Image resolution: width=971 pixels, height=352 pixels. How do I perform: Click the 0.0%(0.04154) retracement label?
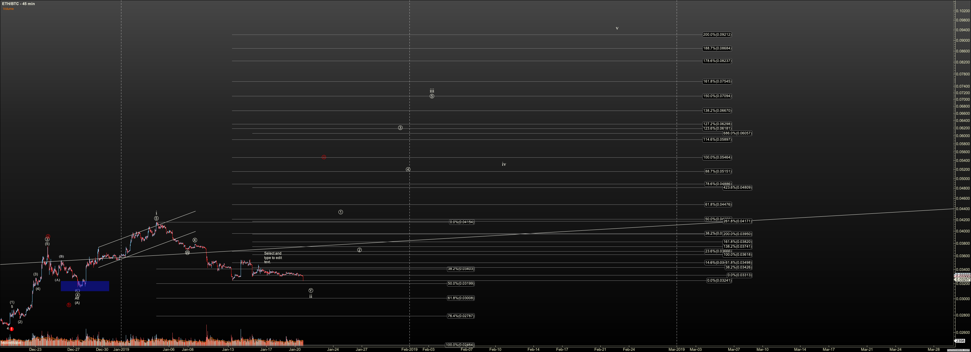[462, 222]
